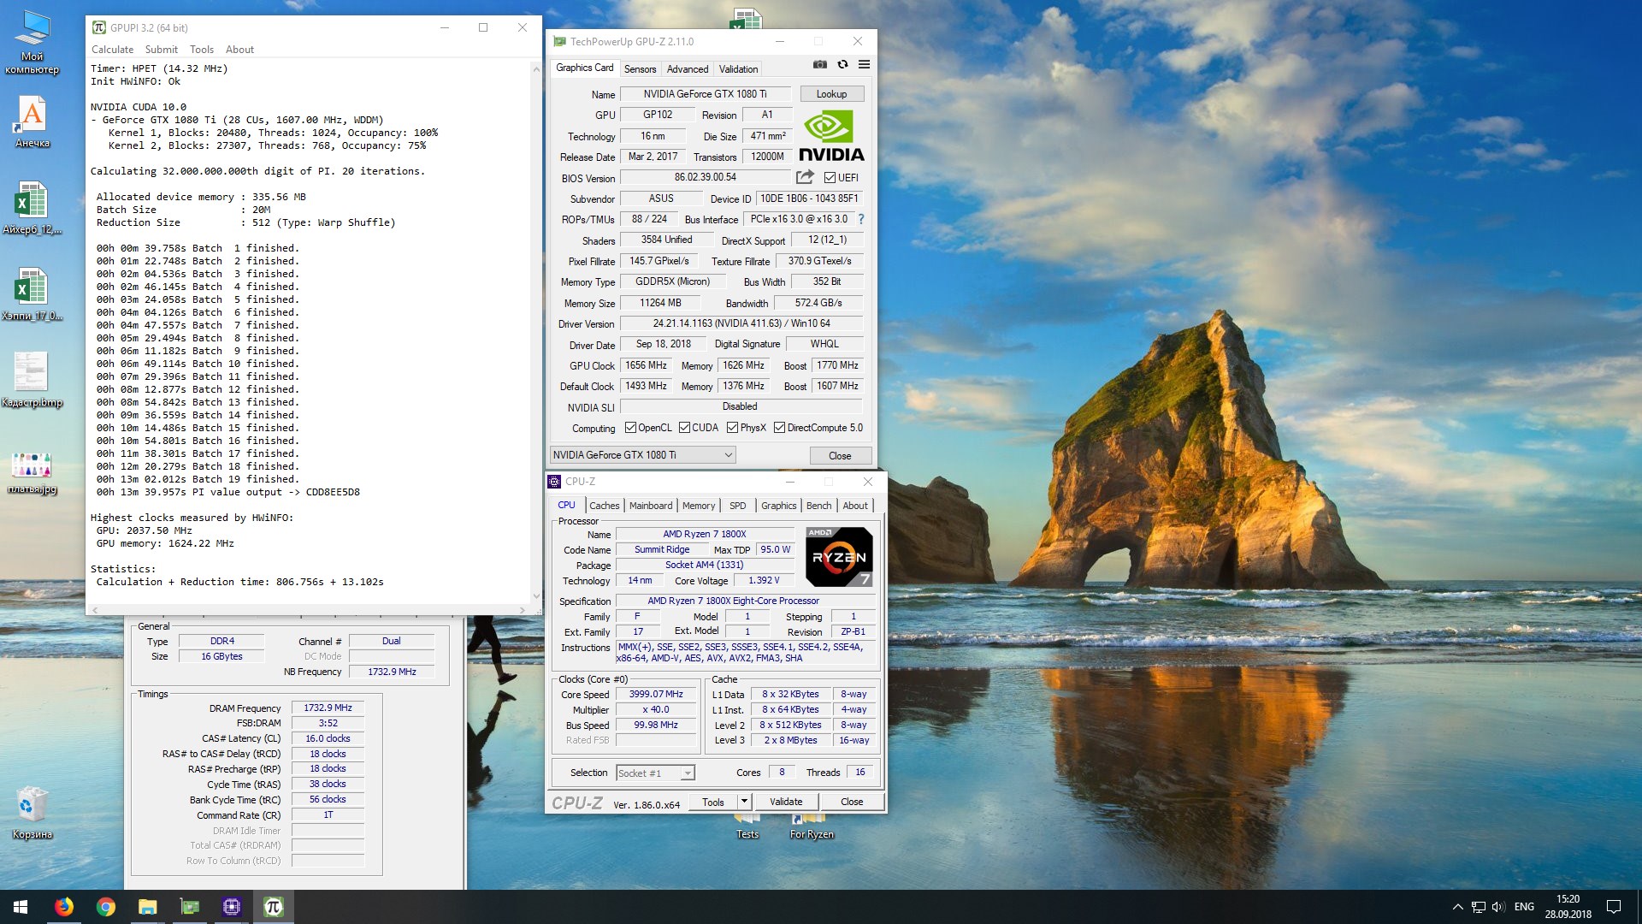Open the Calculate menu in GPUPI

[x=113, y=50]
